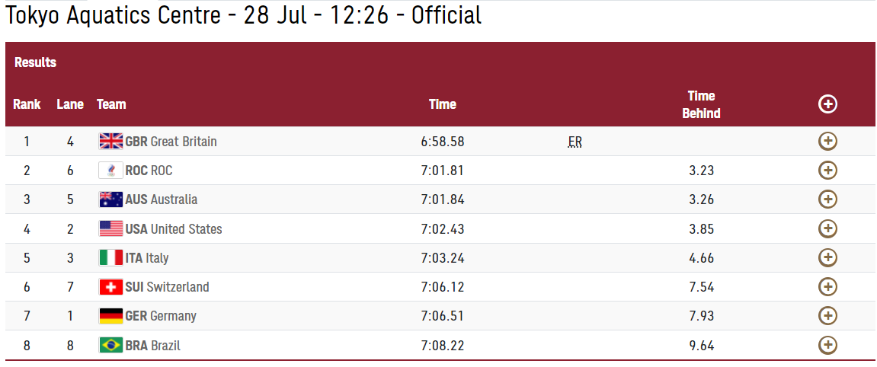Image resolution: width=877 pixels, height=367 pixels.
Task: Expand Great Britain row details
Action: pos(827,141)
